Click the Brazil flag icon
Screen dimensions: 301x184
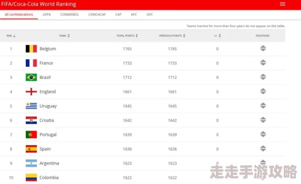(x=31, y=77)
